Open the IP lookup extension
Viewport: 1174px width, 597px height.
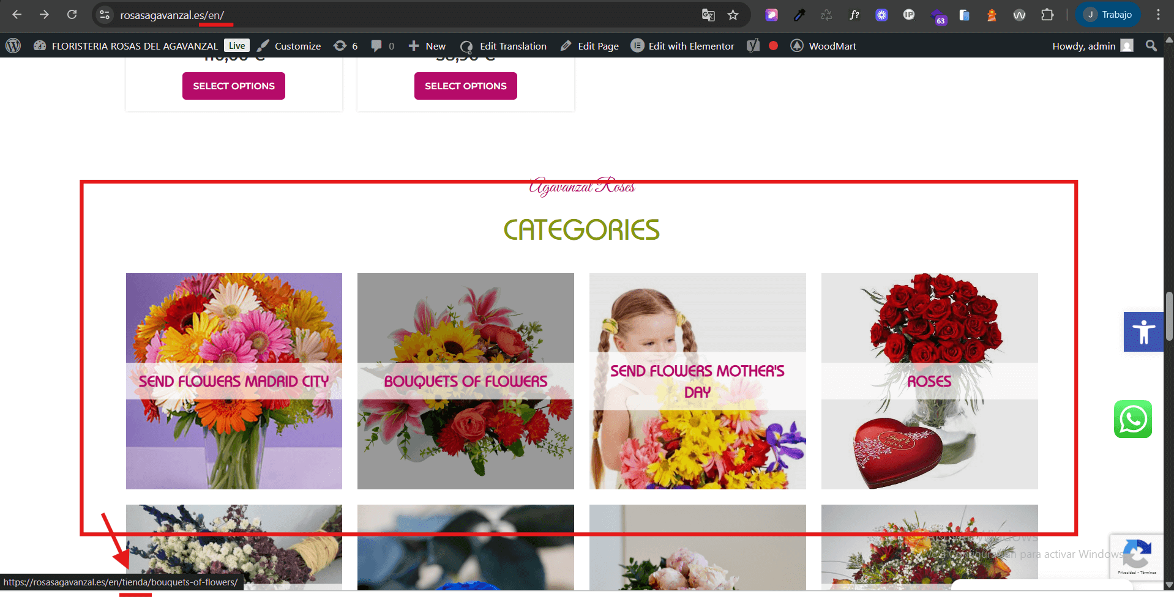pos(909,15)
